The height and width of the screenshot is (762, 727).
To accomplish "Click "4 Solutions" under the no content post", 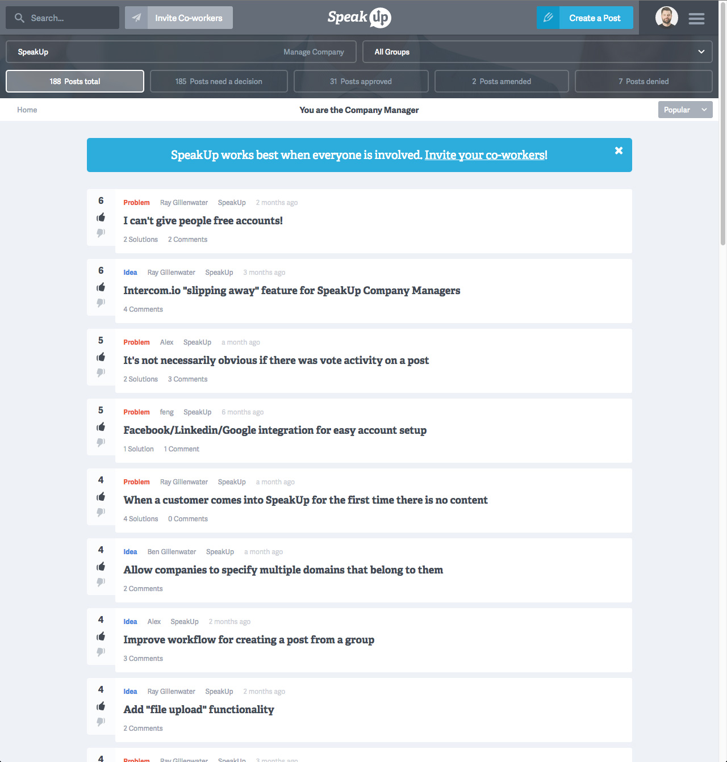I will [x=141, y=518].
